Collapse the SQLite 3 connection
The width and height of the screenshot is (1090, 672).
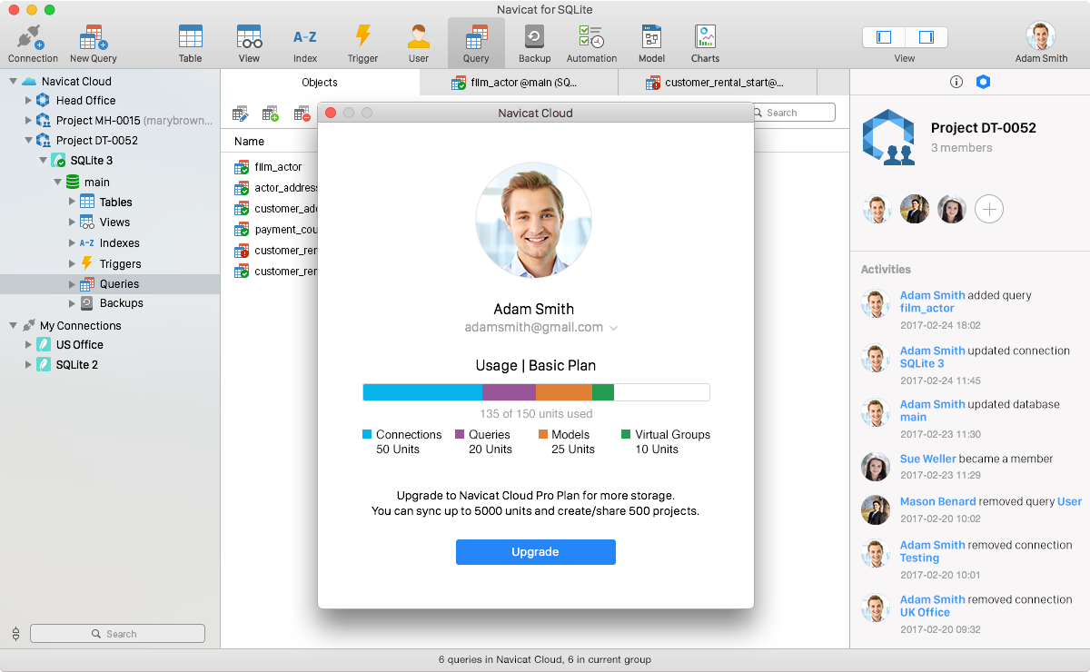tap(43, 161)
